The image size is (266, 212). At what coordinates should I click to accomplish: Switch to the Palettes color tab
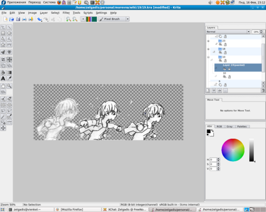point(242,126)
